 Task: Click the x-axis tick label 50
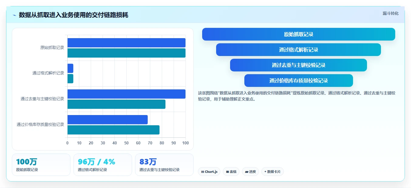coord(126,143)
